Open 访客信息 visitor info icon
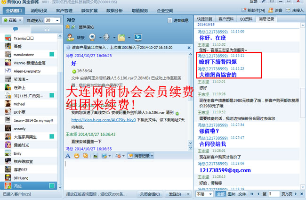The width and height of the screenshot is (306, 200). pos(170,20)
